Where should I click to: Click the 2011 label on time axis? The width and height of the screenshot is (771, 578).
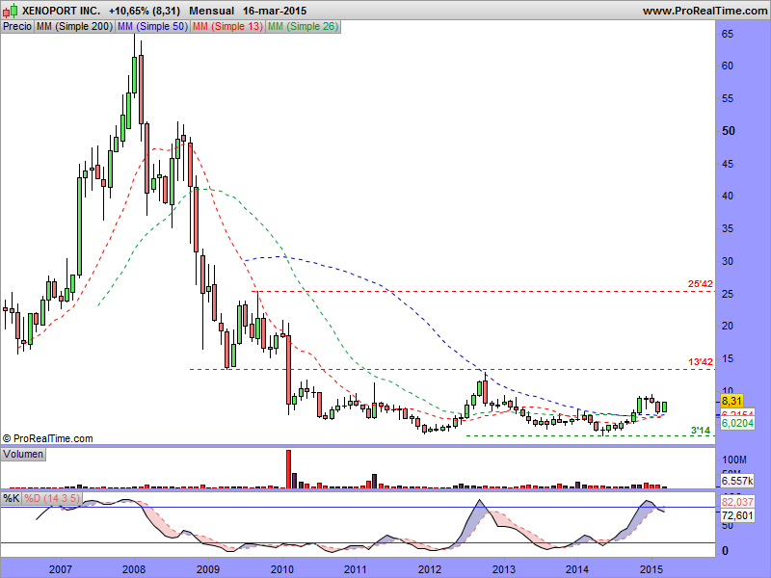(355, 569)
